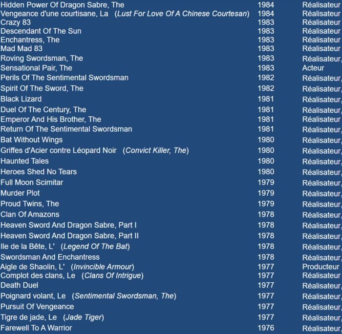Select 'Descendant Of The Sun' film link

click(x=41, y=31)
